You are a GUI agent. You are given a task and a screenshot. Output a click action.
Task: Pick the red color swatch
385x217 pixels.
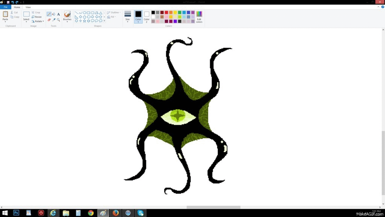pyautogui.click(x=166, y=12)
